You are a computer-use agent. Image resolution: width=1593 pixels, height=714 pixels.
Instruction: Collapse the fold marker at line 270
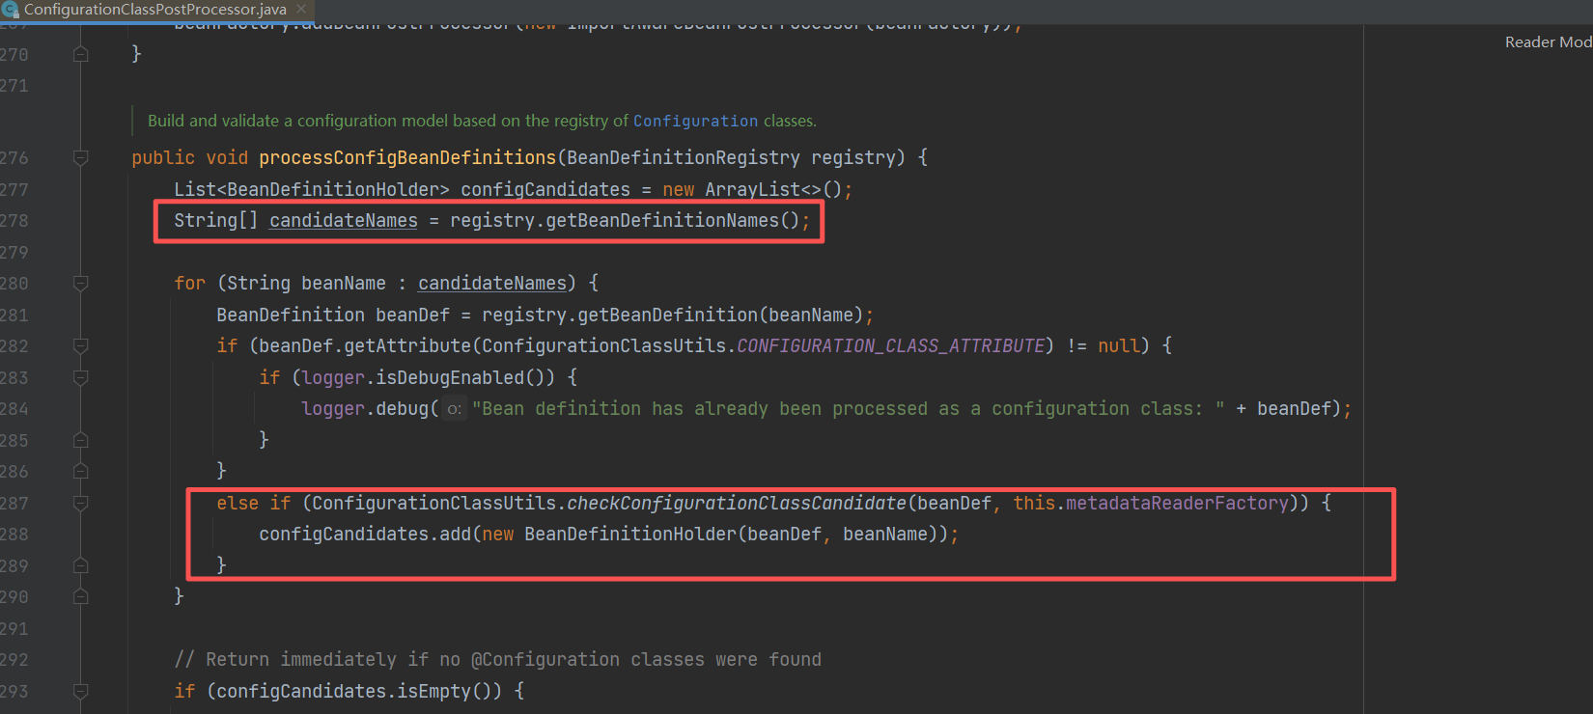[81, 54]
